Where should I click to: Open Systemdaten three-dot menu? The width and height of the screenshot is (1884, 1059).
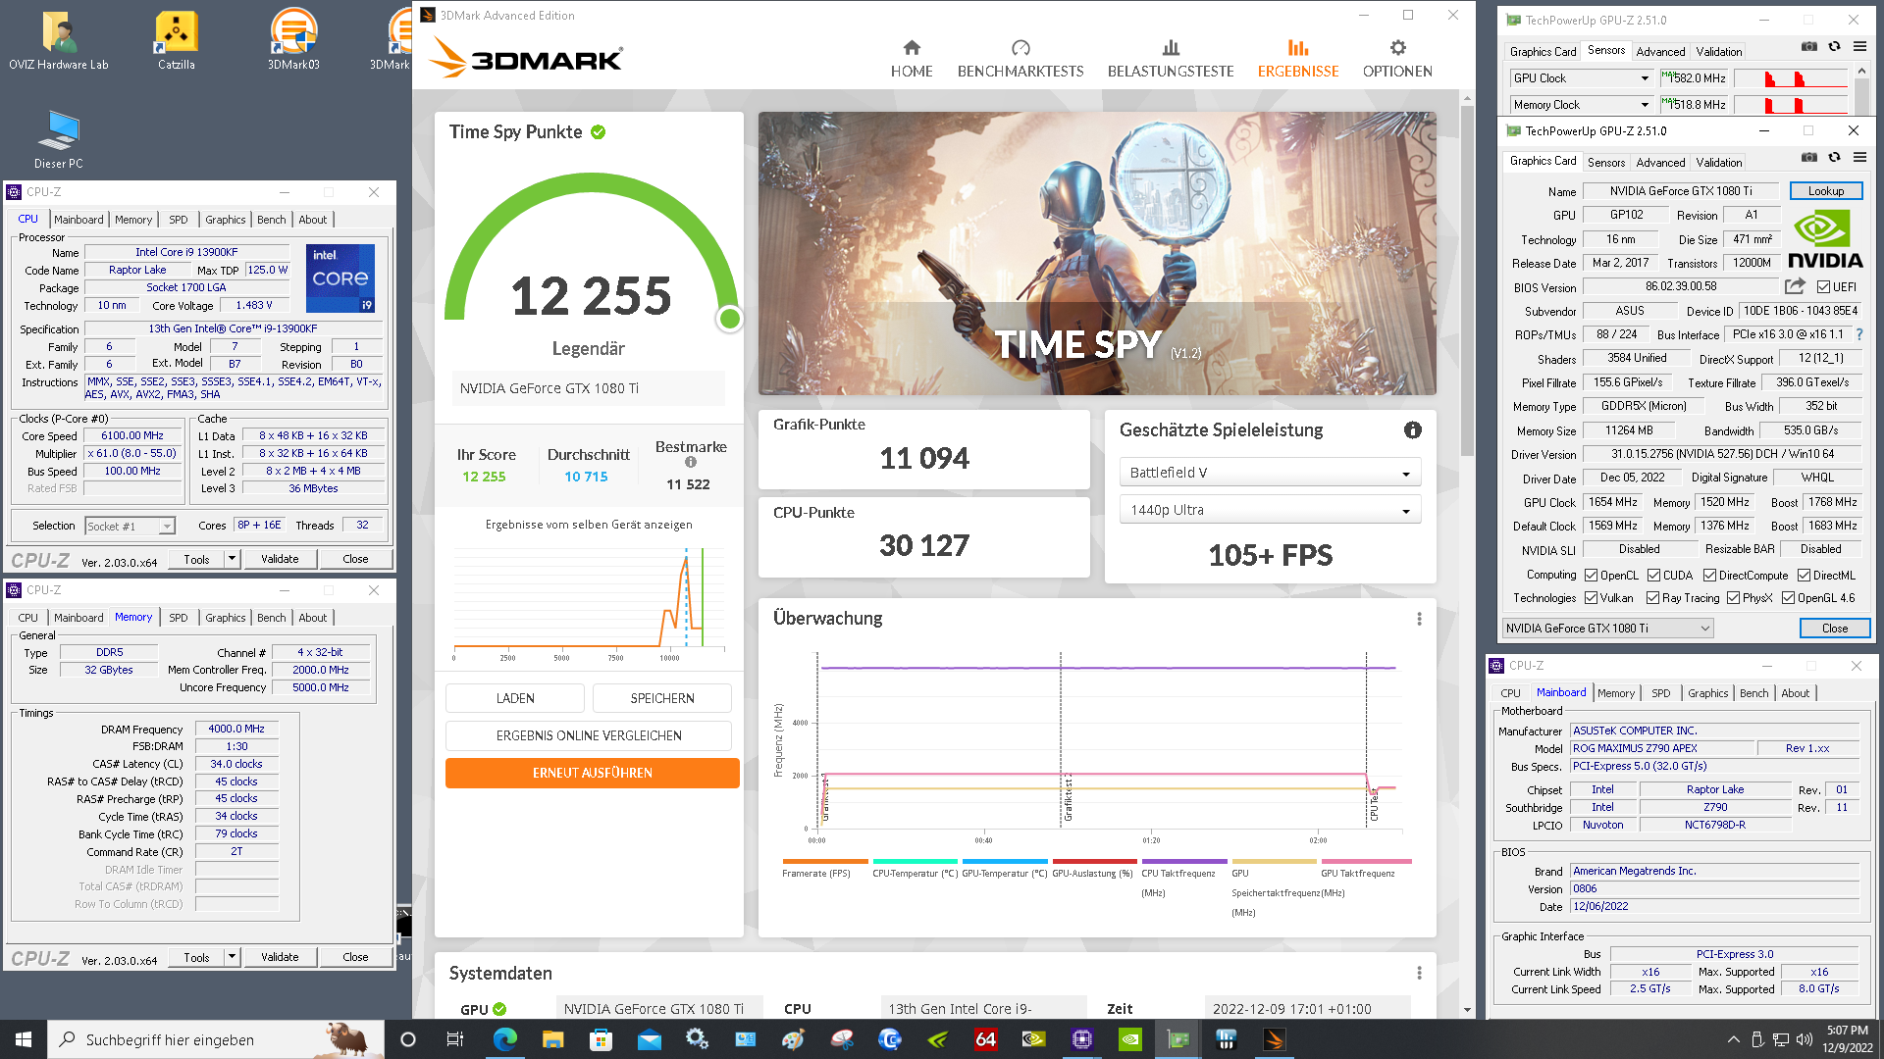(1419, 973)
